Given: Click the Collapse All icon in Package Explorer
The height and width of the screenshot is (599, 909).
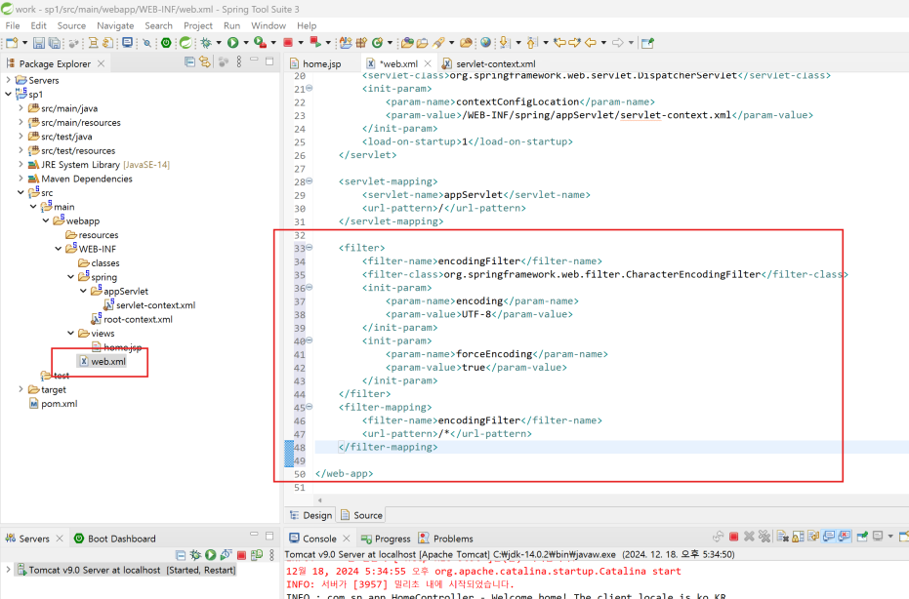Looking at the screenshot, I should click(189, 62).
